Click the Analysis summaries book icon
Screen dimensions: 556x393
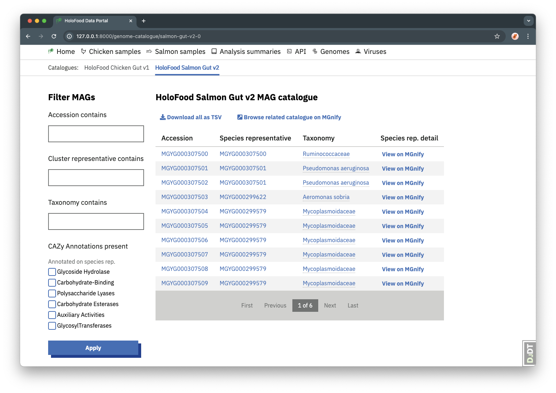click(214, 51)
